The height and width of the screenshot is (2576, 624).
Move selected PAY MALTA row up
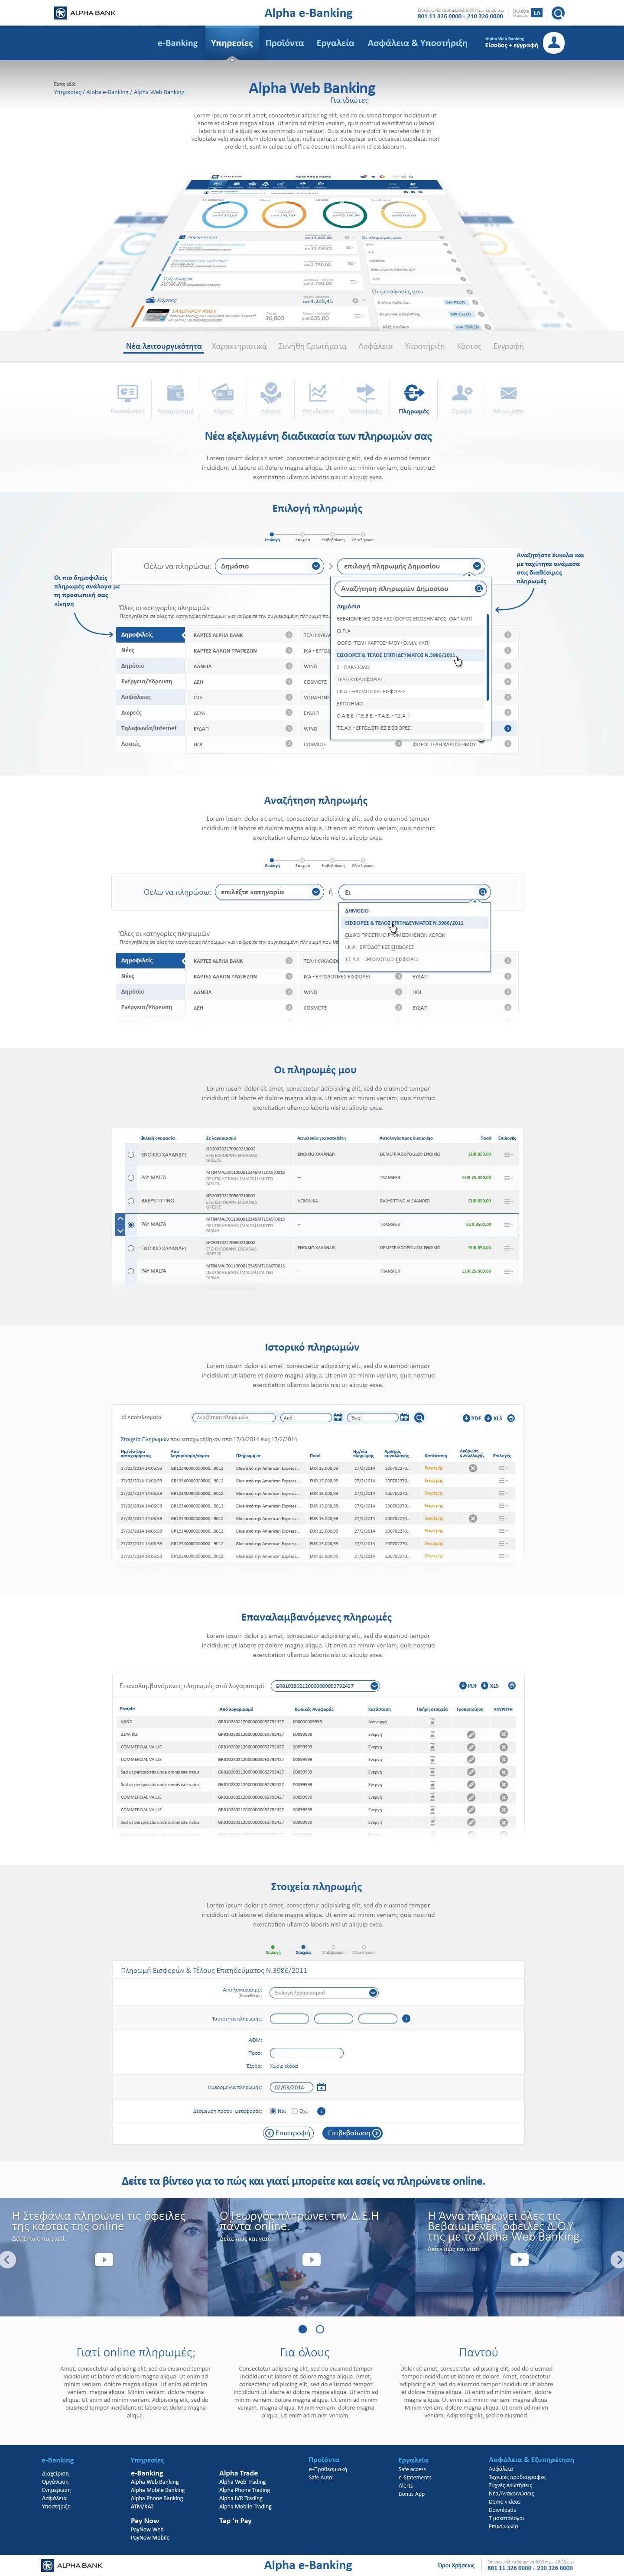(x=120, y=1219)
